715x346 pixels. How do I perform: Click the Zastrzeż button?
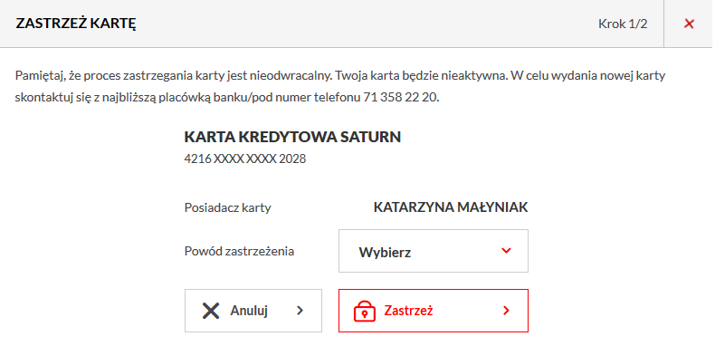pyautogui.click(x=434, y=311)
